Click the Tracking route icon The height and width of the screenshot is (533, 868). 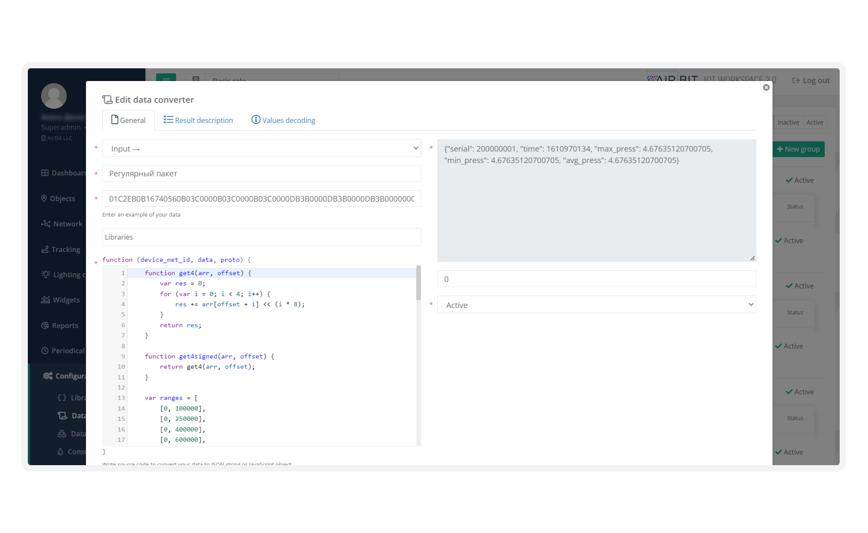pyautogui.click(x=45, y=249)
